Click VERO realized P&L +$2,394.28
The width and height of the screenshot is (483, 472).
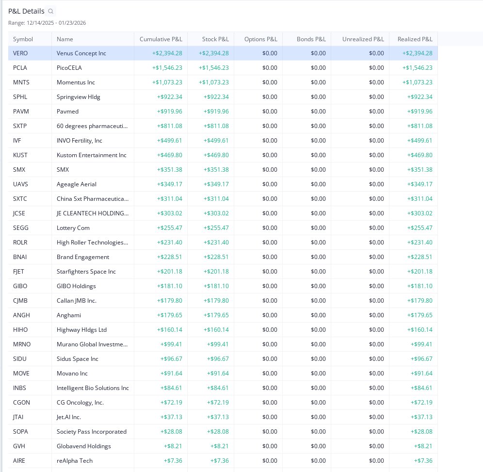coord(417,53)
